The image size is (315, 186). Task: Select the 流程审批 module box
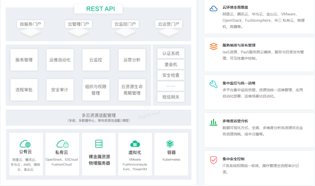click(24, 90)
